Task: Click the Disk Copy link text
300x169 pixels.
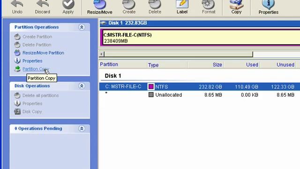Action: pyautogui.click(x=32, y=112)
